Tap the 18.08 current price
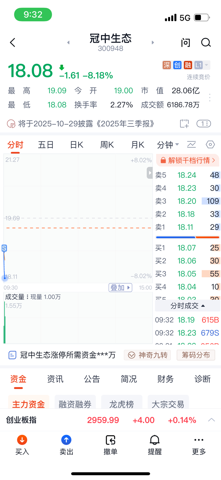The image size is (221, 480). (x=30, y=71)
